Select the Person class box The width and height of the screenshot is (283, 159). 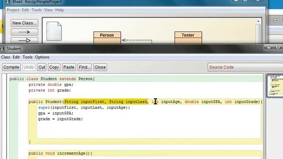pyautogui.click(x=107, y=38)
